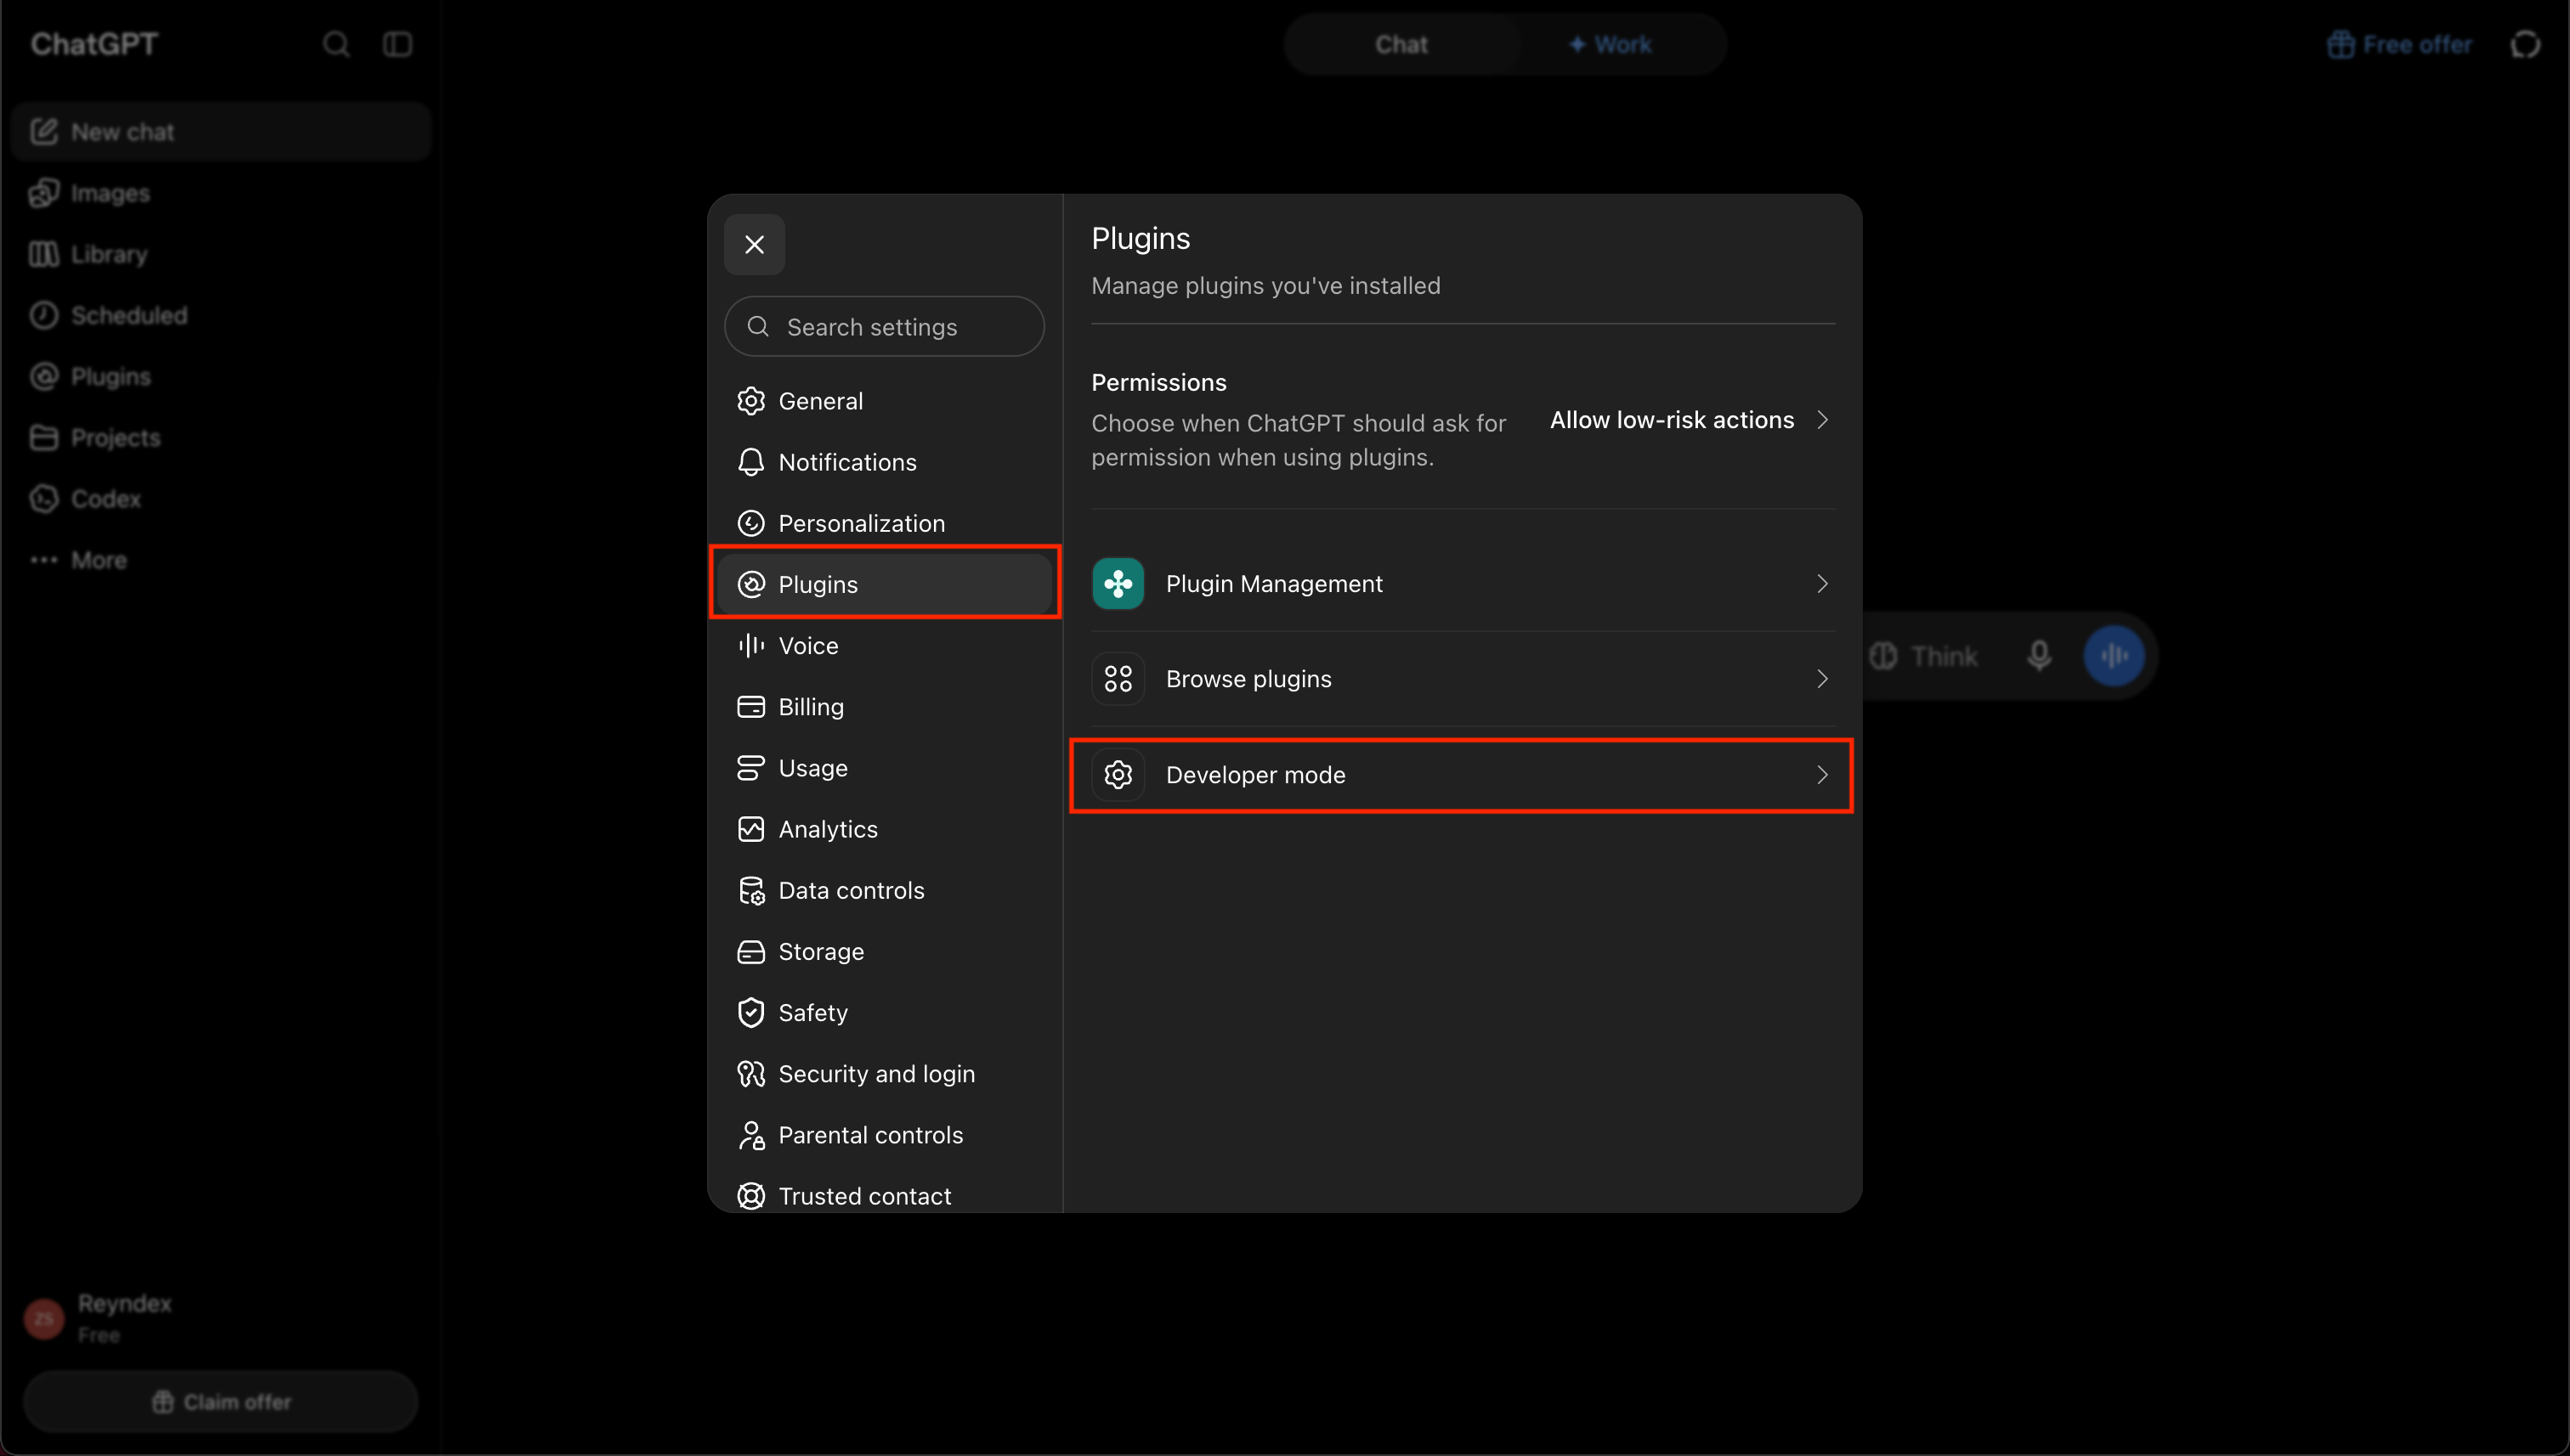Expand permissions chevron next to Allow low-risk actions
2570x1456 pixels.
coord(1822,420)
